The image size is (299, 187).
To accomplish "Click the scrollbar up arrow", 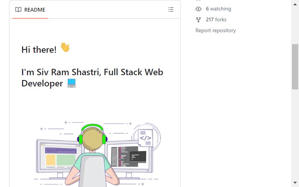I will (295, 4).
